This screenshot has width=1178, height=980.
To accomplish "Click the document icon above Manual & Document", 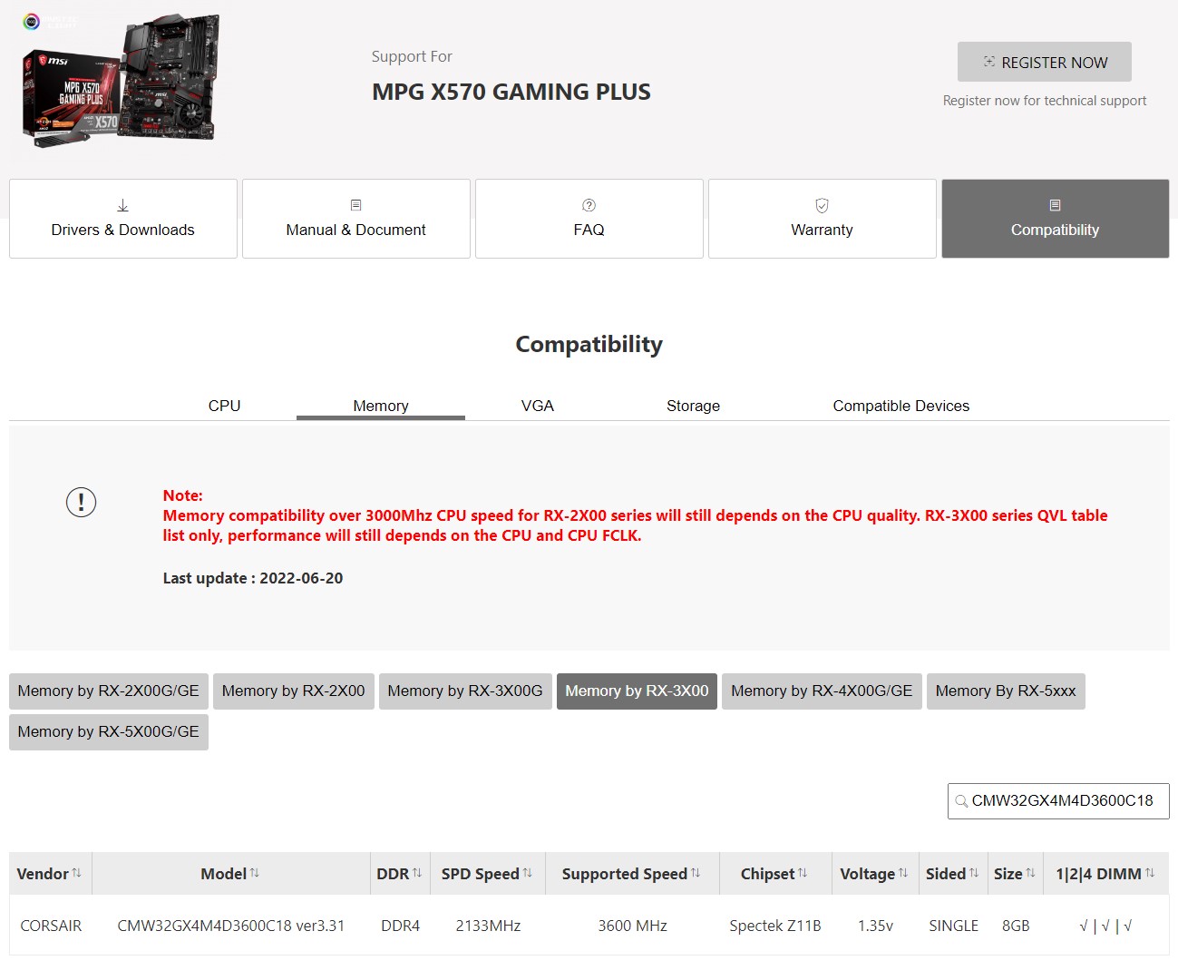I will click(x=356, y=205).
